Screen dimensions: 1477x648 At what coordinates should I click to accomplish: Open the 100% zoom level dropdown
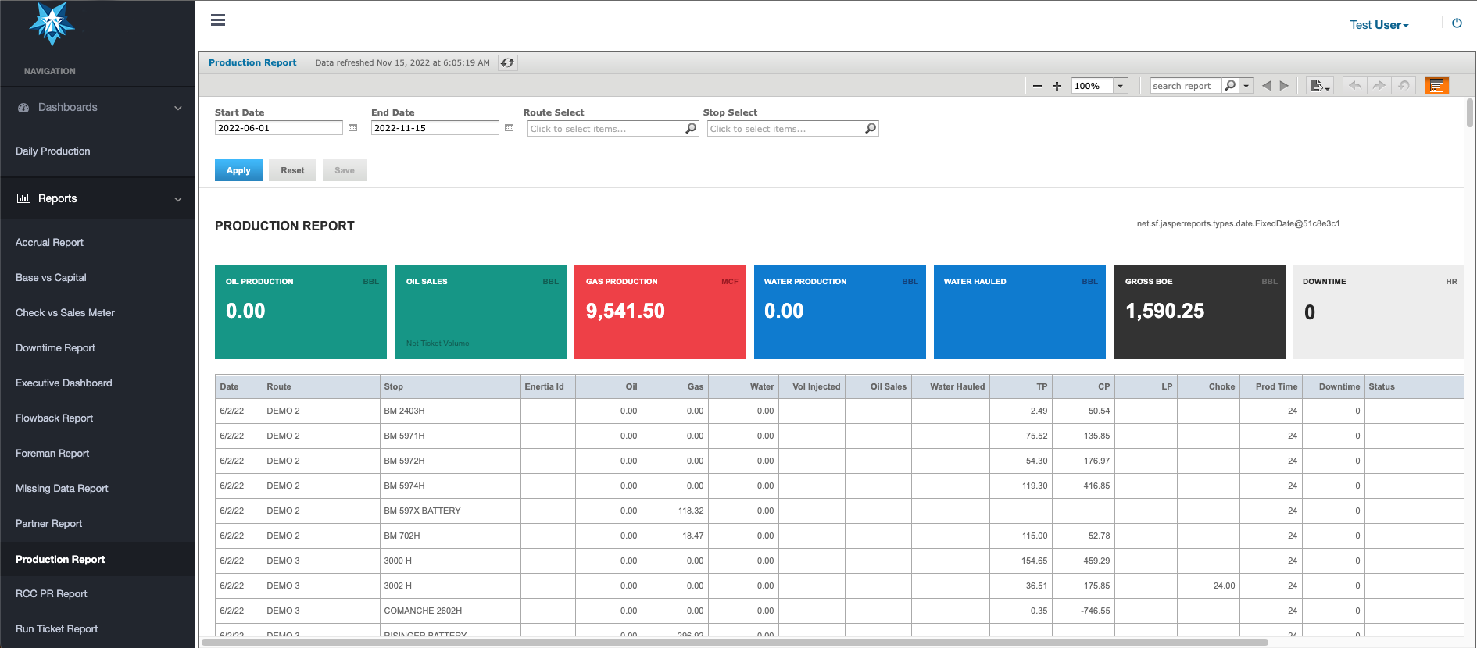[1121, 86]
